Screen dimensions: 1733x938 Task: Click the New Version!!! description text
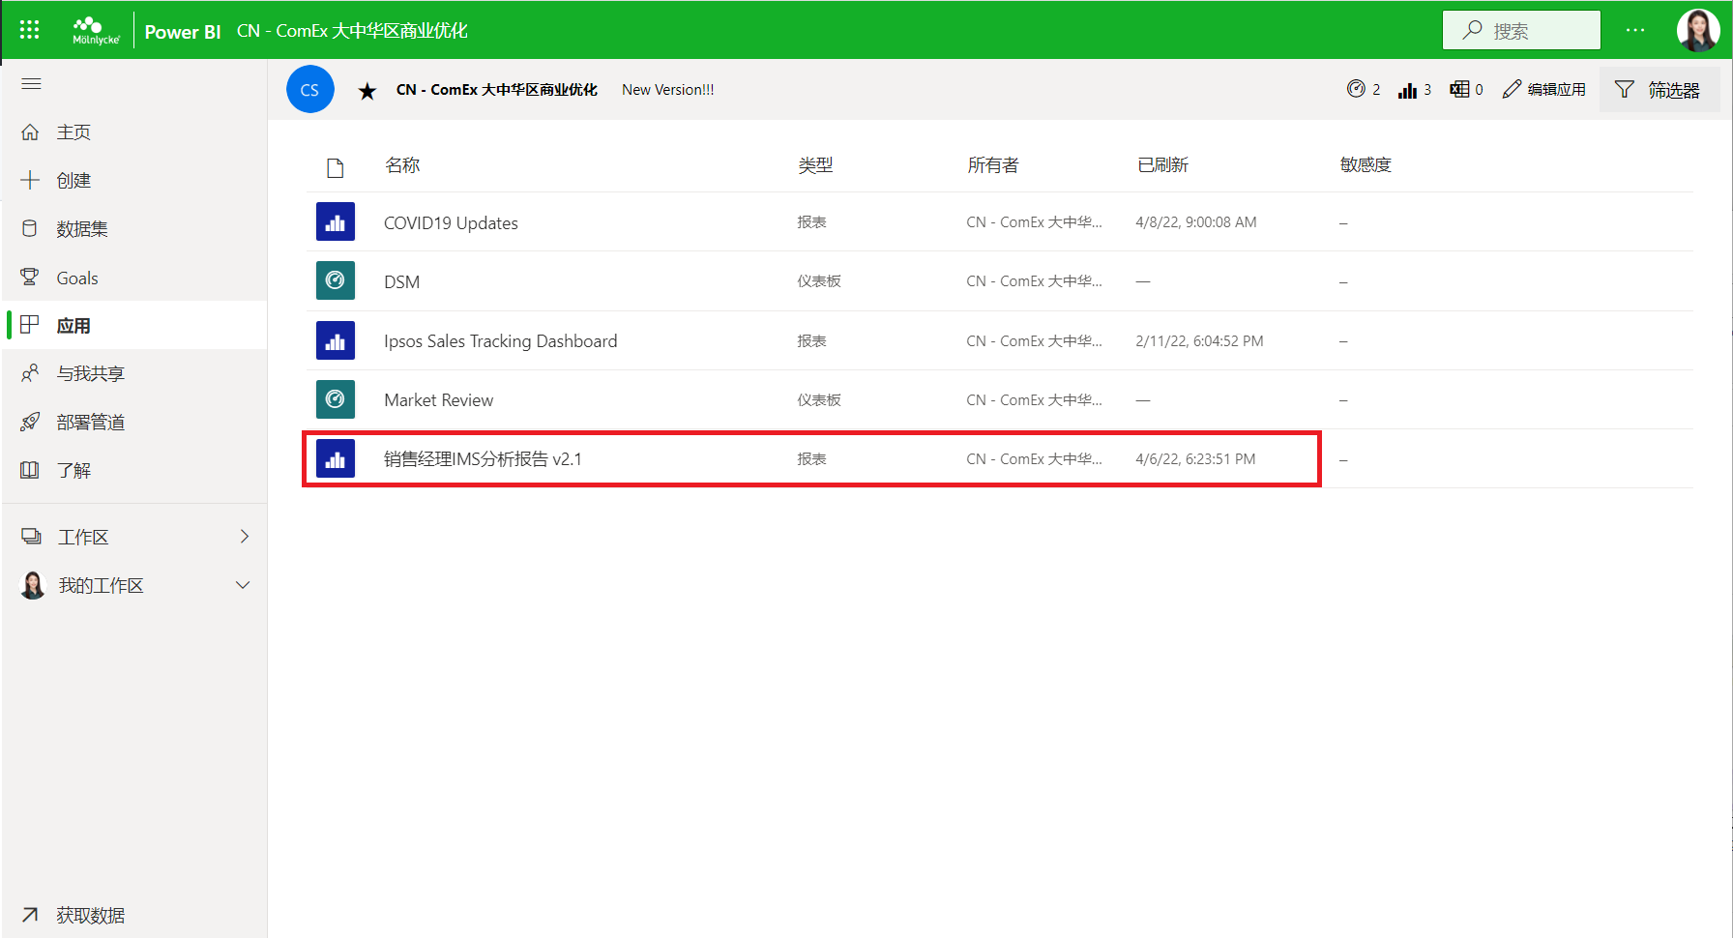pos(668,90)
